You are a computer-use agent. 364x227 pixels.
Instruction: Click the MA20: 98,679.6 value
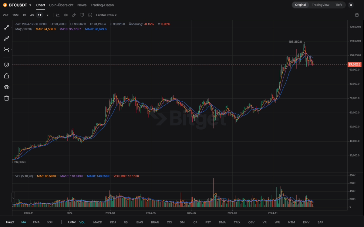[96, 29]
